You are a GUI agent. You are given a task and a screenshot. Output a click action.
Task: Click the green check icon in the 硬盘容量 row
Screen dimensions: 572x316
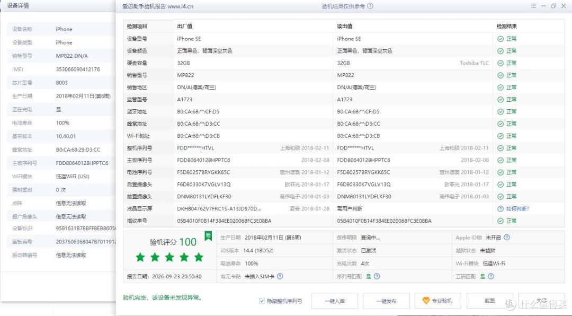pos(501,63)
